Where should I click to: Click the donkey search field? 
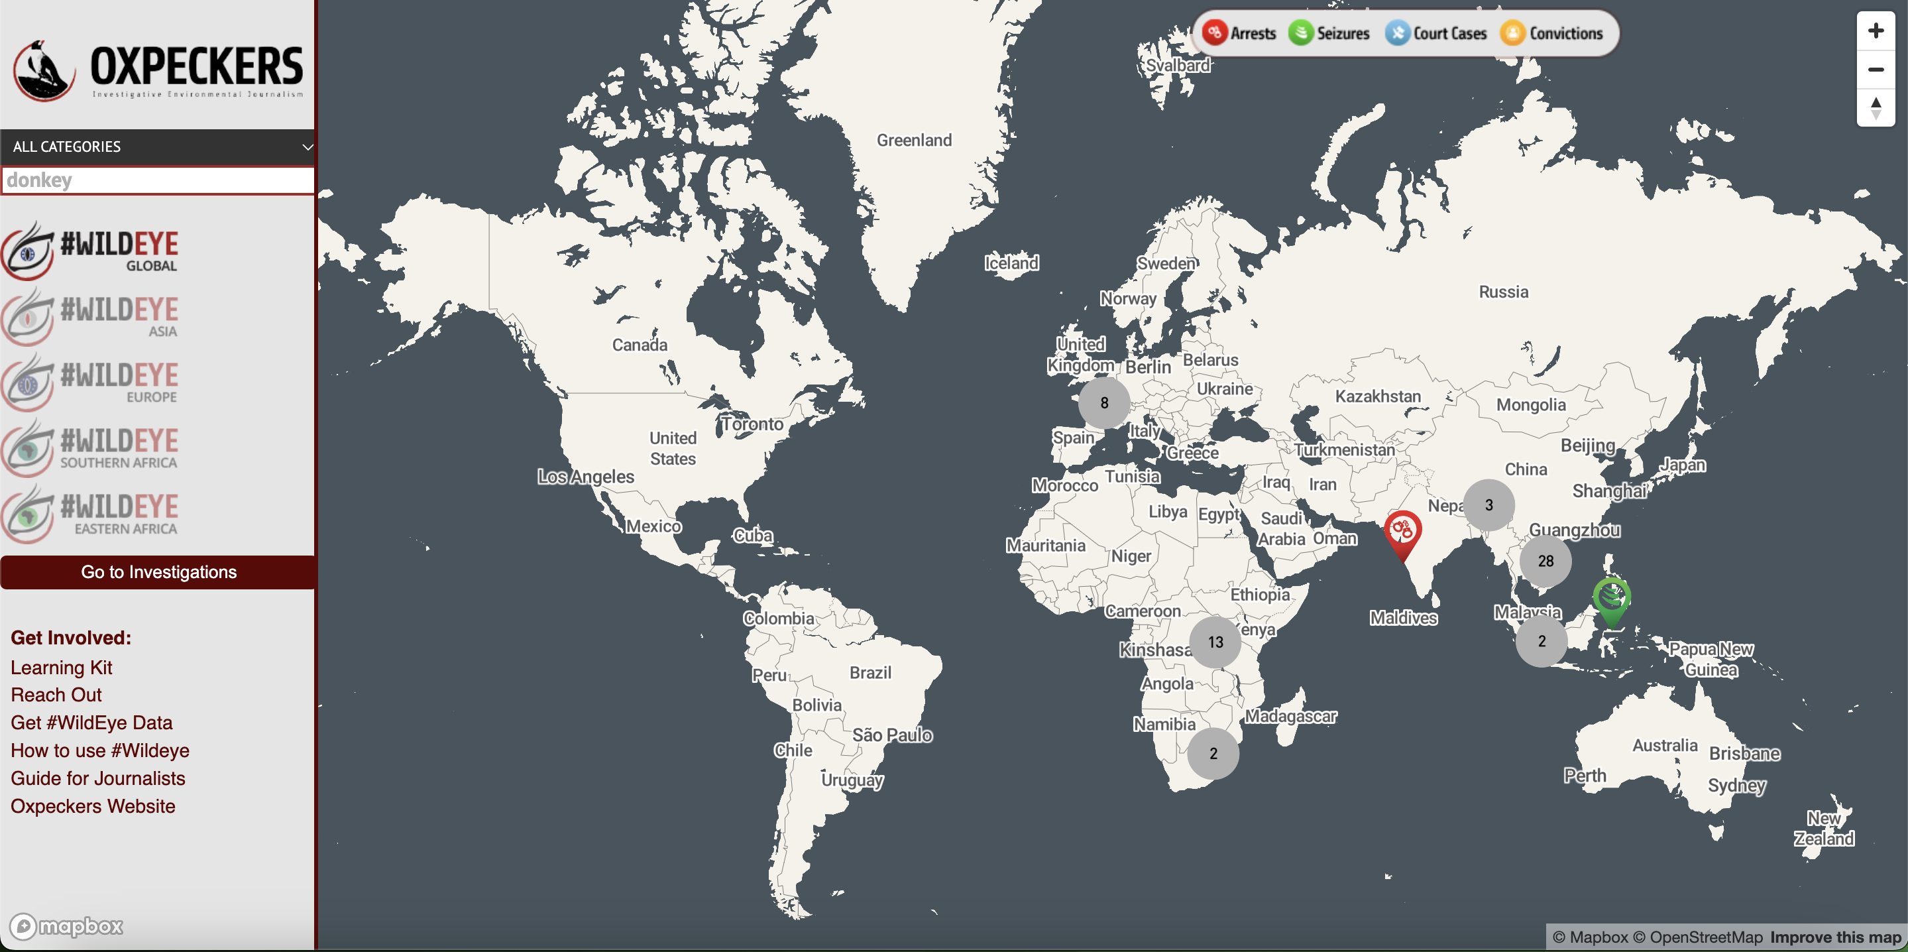158,181
